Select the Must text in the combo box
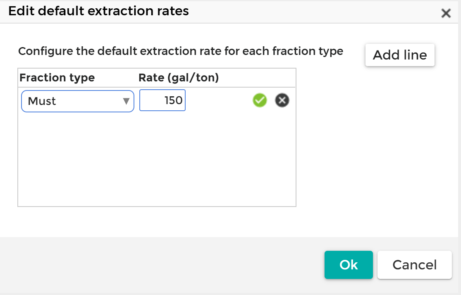 [x=42, y=101]
